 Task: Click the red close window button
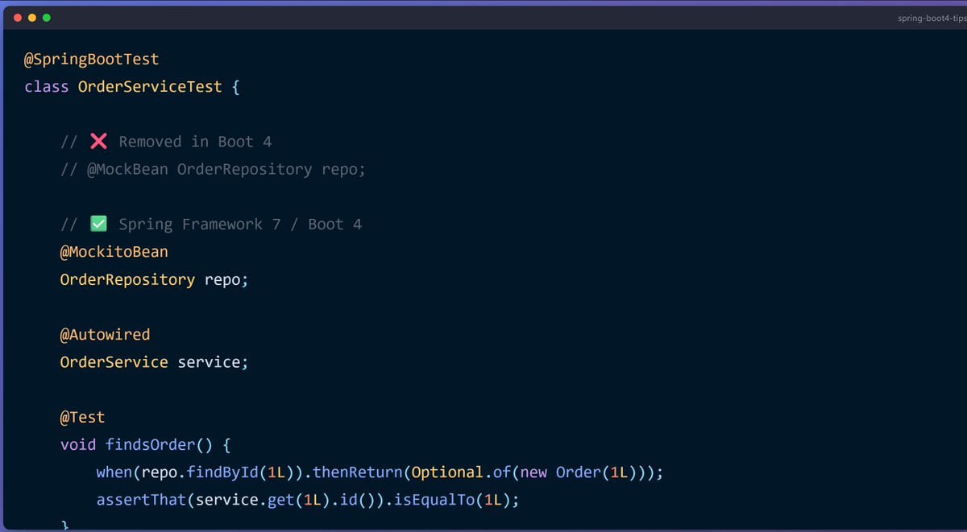point(19,18)
